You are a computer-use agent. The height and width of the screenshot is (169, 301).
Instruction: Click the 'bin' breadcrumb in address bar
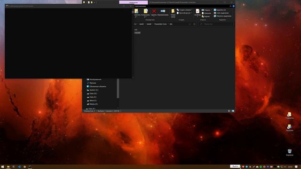coord(171,24)
